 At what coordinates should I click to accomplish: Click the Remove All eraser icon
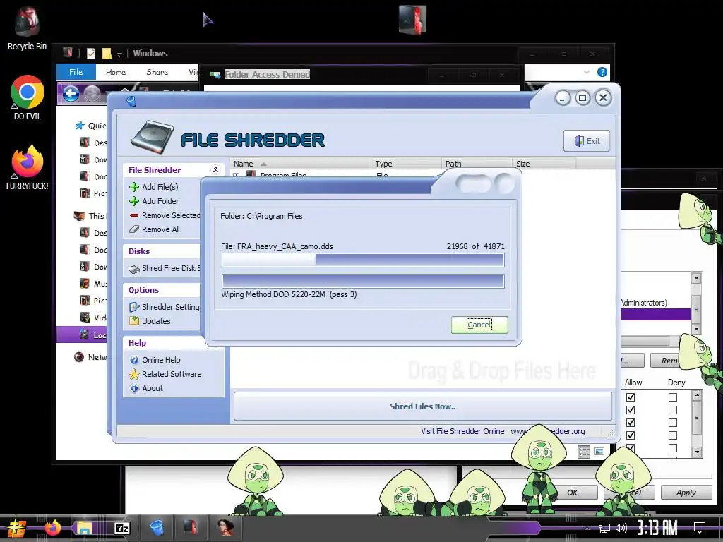pyautogui.click(x=134, y=229)
